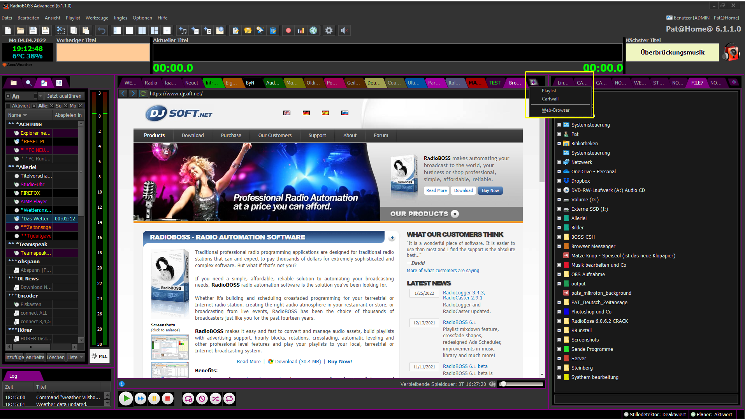
Task: Click 'Jetzt ausführen' button
Action: (64, 96)
